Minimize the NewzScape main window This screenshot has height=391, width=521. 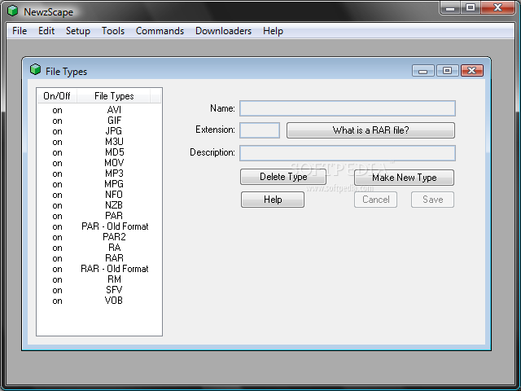click(x=450, y=8)
